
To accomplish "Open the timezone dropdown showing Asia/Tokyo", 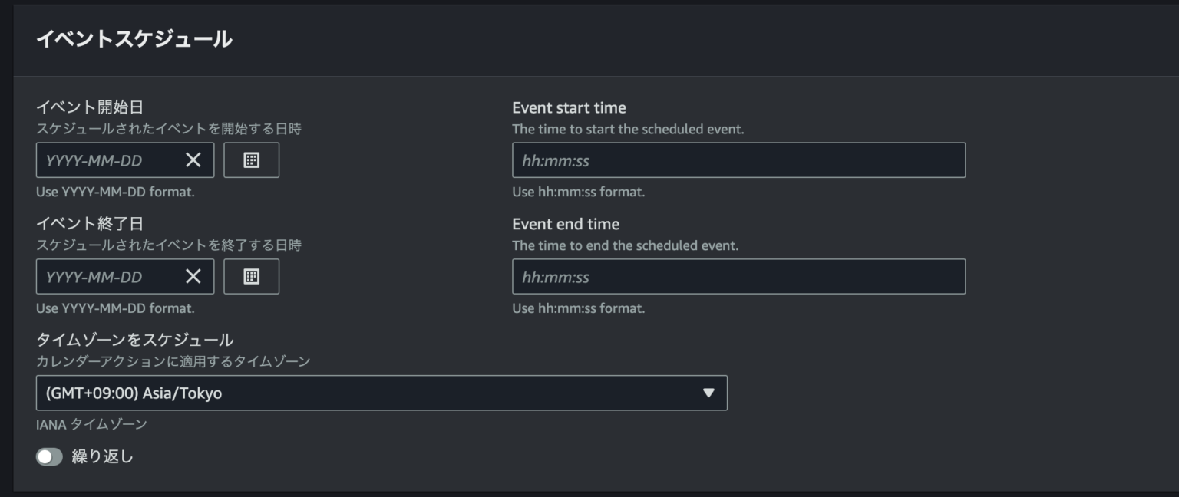I will click(380, 393).
